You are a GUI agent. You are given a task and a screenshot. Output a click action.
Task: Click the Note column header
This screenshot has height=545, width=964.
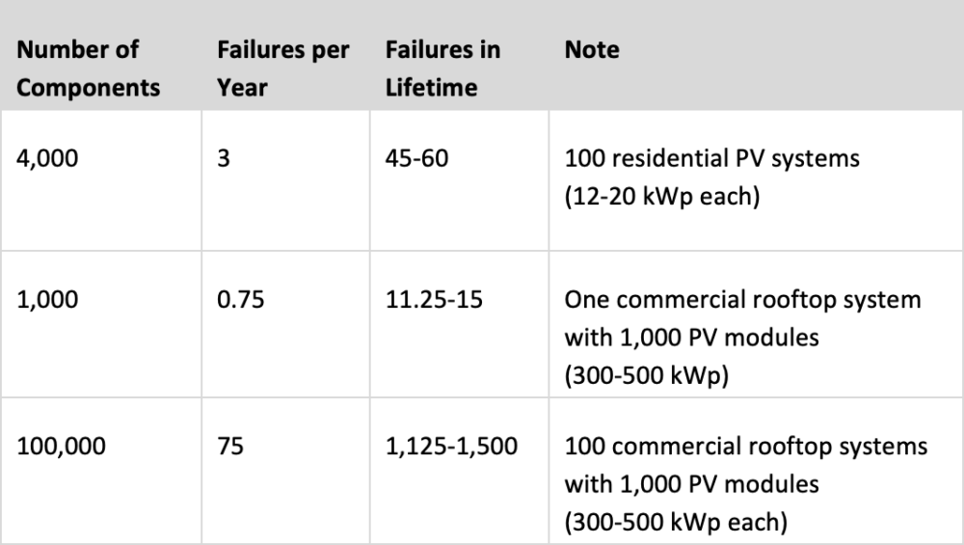[592, 50]
